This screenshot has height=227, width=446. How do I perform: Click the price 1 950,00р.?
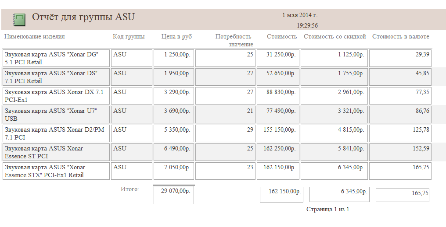(174, 77)
